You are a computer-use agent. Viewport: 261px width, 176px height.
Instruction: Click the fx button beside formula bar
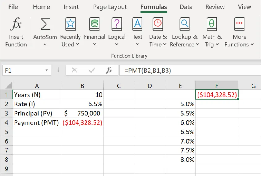click(x=109, y=71)
